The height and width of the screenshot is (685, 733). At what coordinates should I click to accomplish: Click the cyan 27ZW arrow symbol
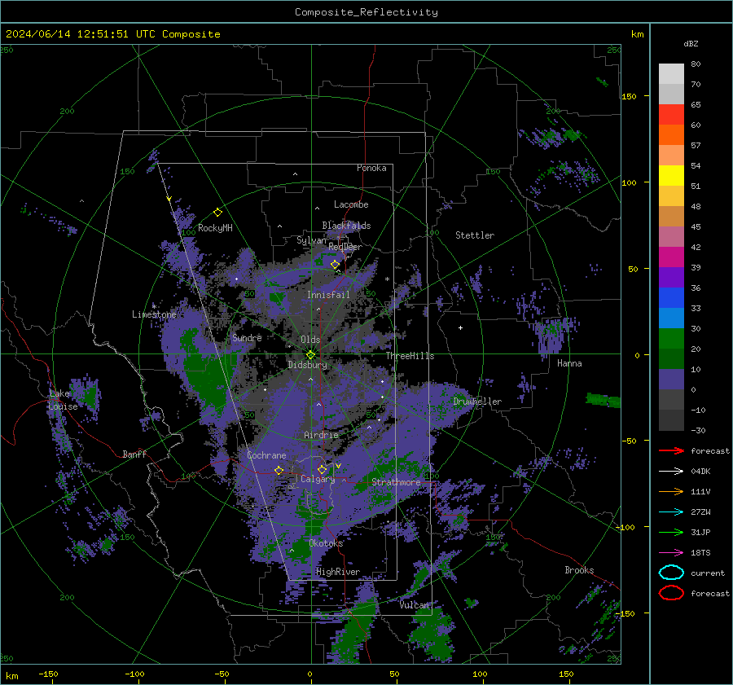tap(671, 512)
